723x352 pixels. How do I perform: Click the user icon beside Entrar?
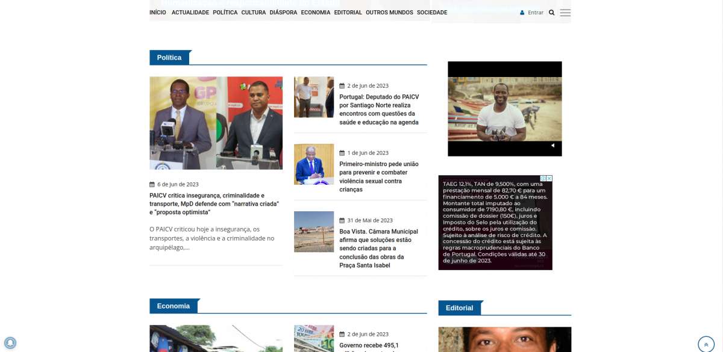522,13
